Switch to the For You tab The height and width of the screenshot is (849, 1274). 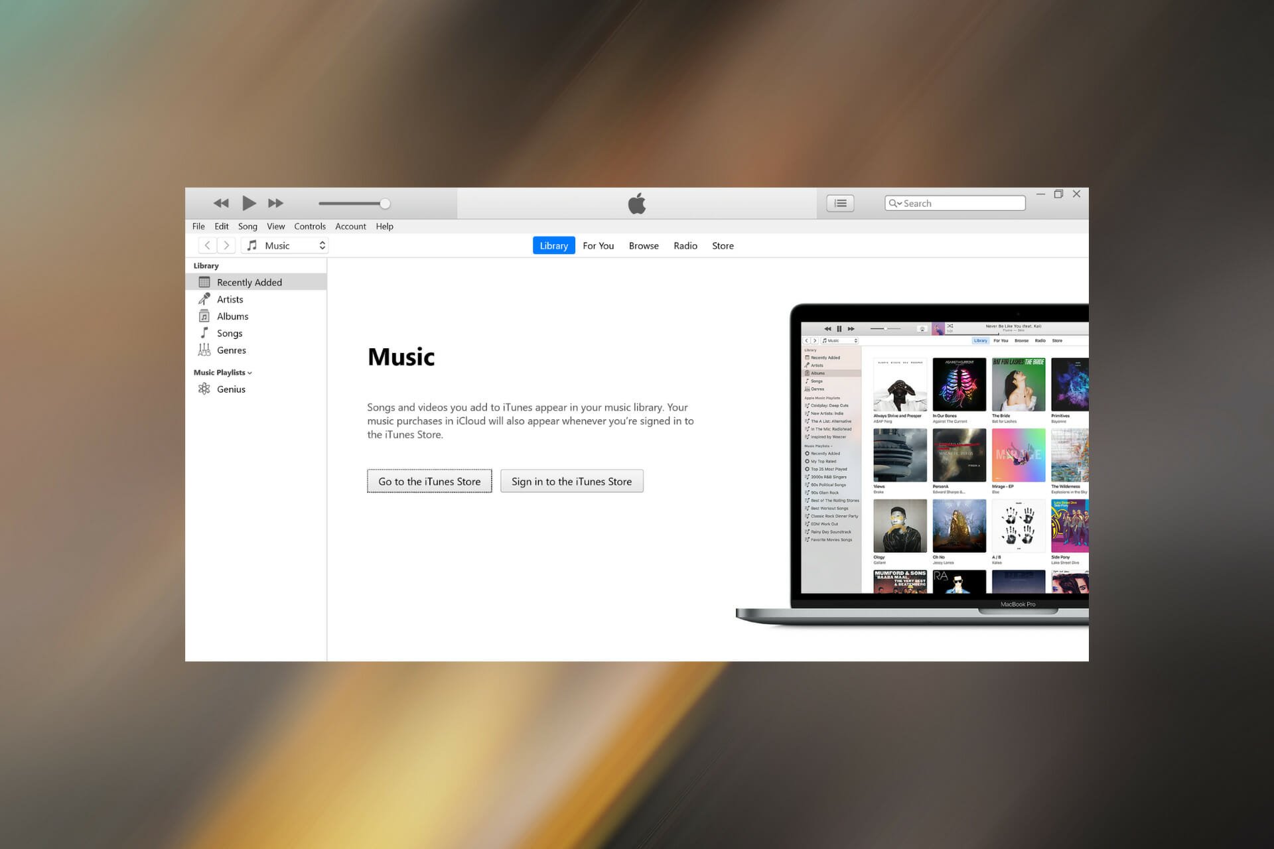tap(598, 245)
